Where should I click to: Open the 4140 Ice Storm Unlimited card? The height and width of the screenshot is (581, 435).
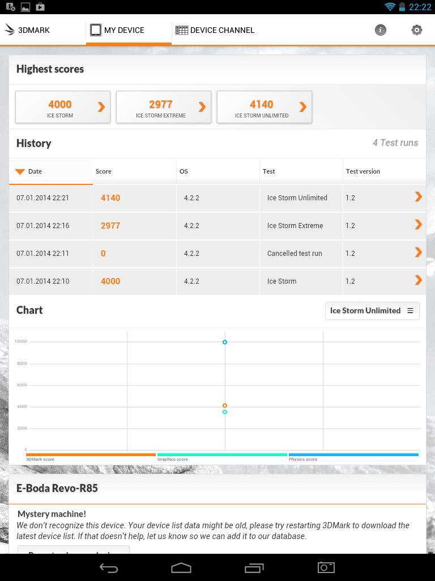pyautogui.click(x=265, y=107)
